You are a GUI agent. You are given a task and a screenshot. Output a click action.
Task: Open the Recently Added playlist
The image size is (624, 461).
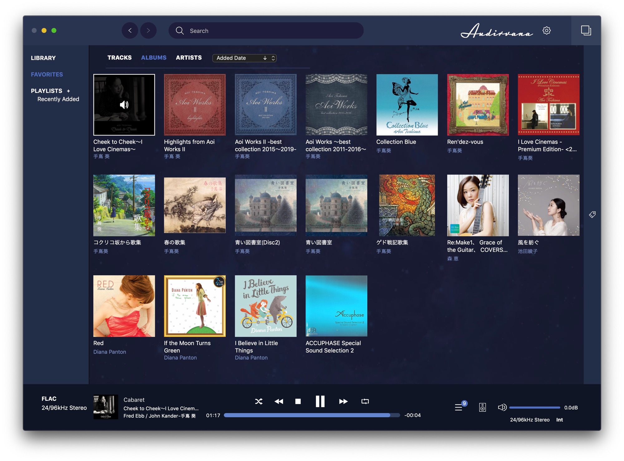(58, 99)
